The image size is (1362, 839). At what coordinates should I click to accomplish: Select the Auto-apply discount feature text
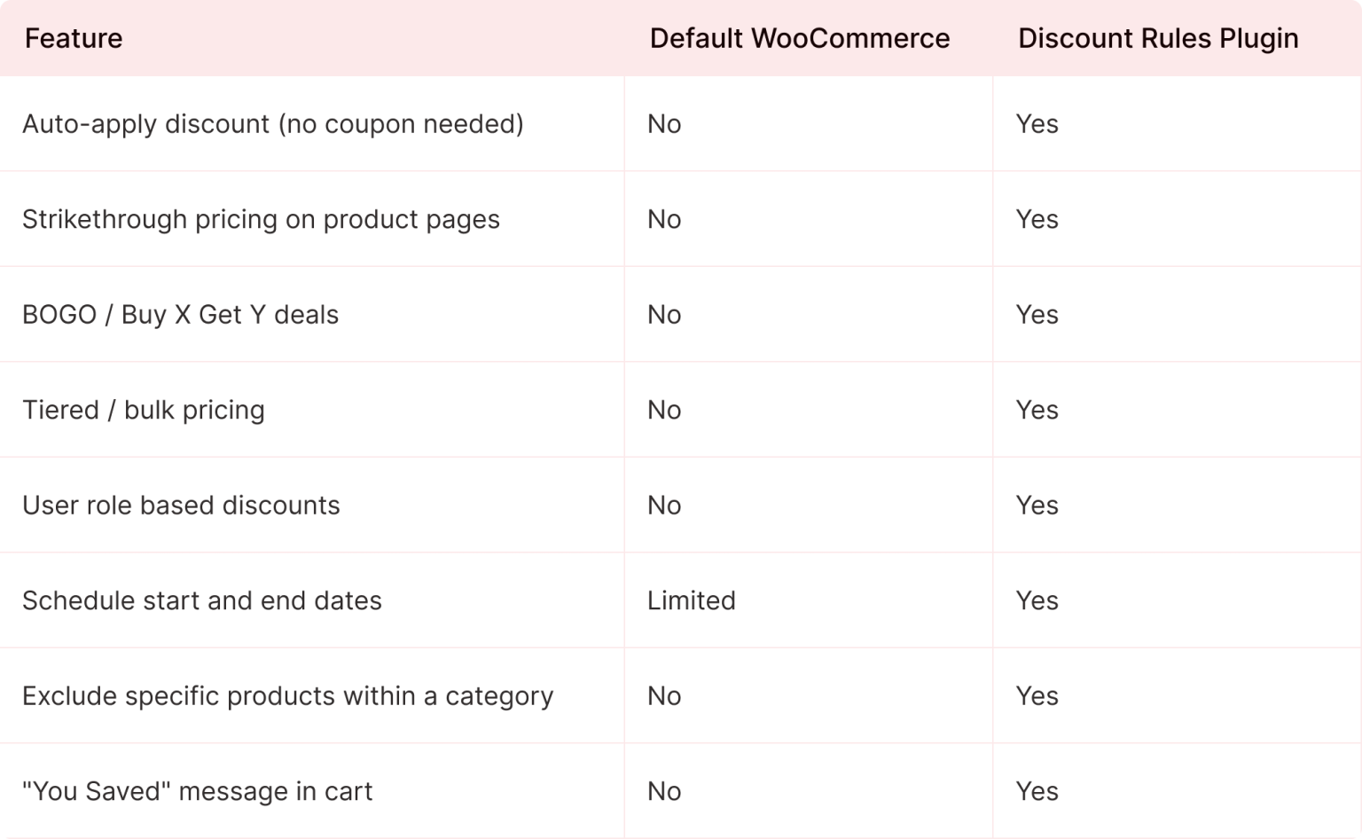click(x=272, y=123)
